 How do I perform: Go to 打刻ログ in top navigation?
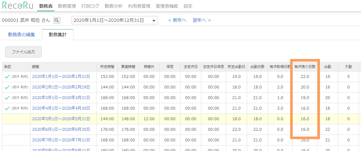click(x=90, y=6)
